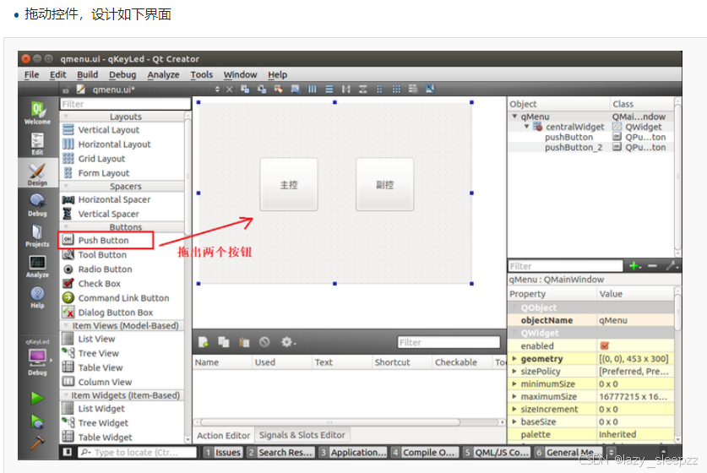This screenshot has height=473, width=707.
Task: Open the qmenu.ui document dropdown
Action: pyautogui.click(x=217, y=90)
